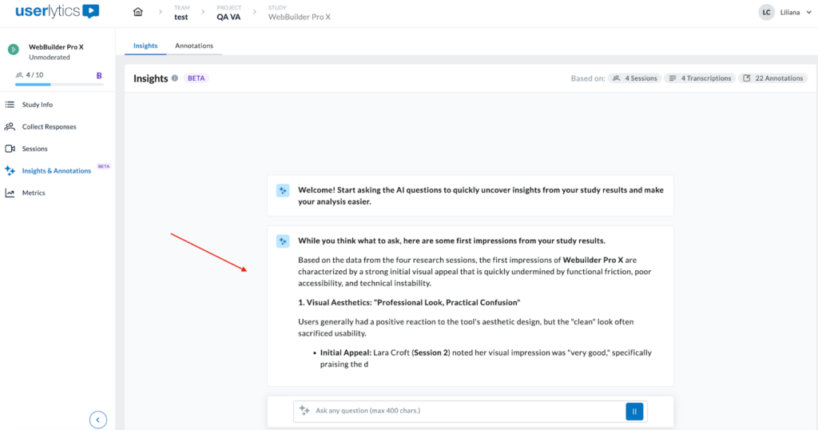Viewport: 818px width, 430px height.
Task: Switch to the Annotations tab
Action: coord(194,46)
